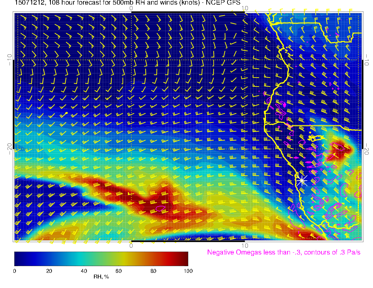
Task: Click the top-axis longitude label '0'
Action: click(x=131, y=8)
